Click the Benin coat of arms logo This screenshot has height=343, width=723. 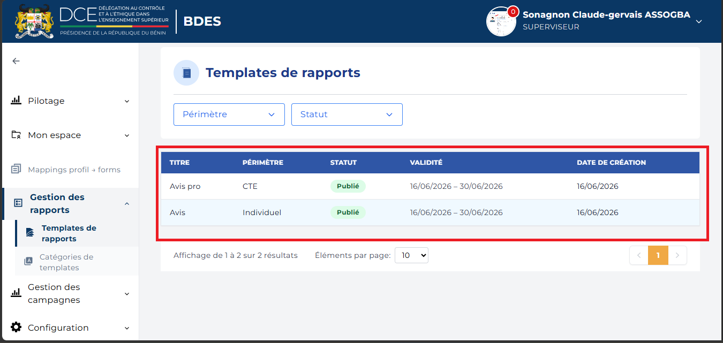tap(34, 21)
